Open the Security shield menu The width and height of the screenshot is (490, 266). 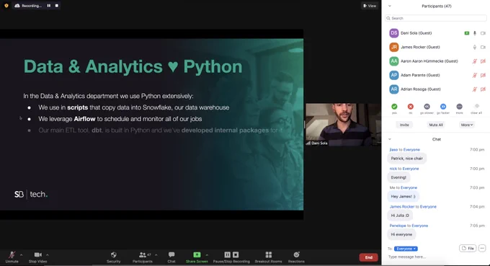114,254
